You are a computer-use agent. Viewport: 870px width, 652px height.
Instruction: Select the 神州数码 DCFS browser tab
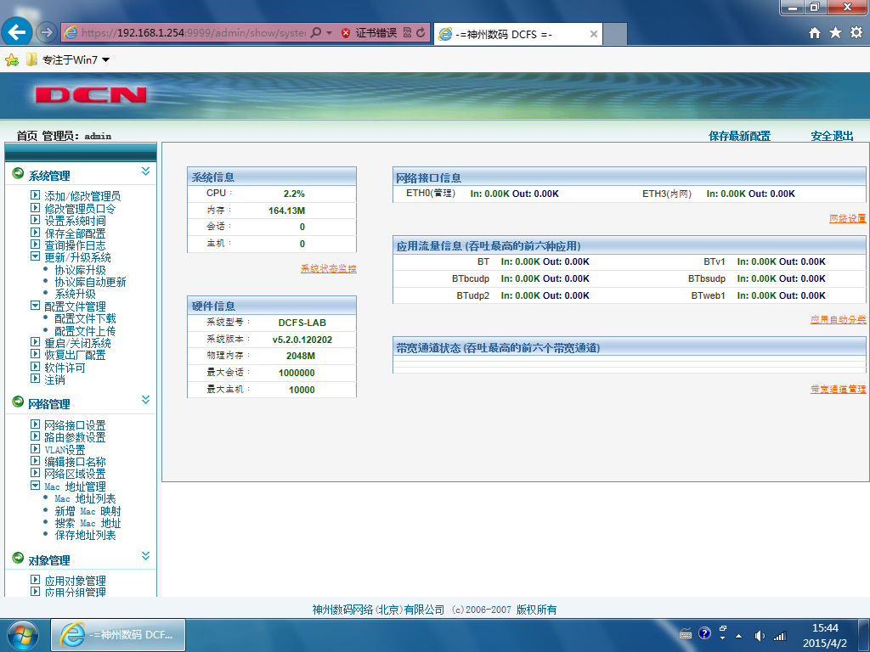(x=518, y=34)
